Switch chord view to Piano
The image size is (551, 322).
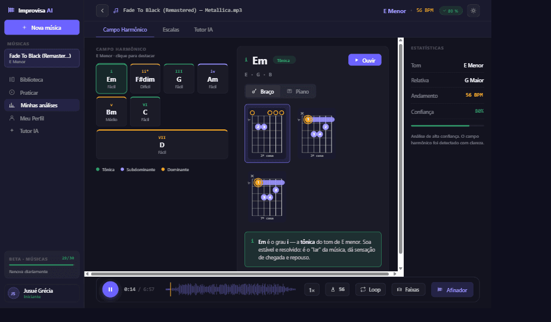(x=298, y=91)
